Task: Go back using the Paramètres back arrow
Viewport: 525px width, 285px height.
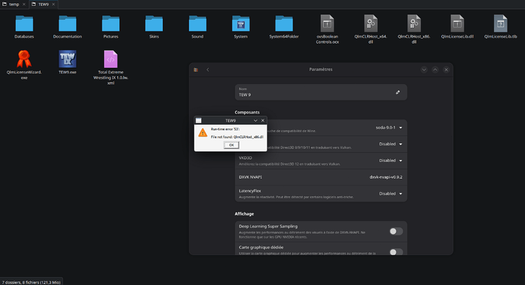Action: point(208,70)
